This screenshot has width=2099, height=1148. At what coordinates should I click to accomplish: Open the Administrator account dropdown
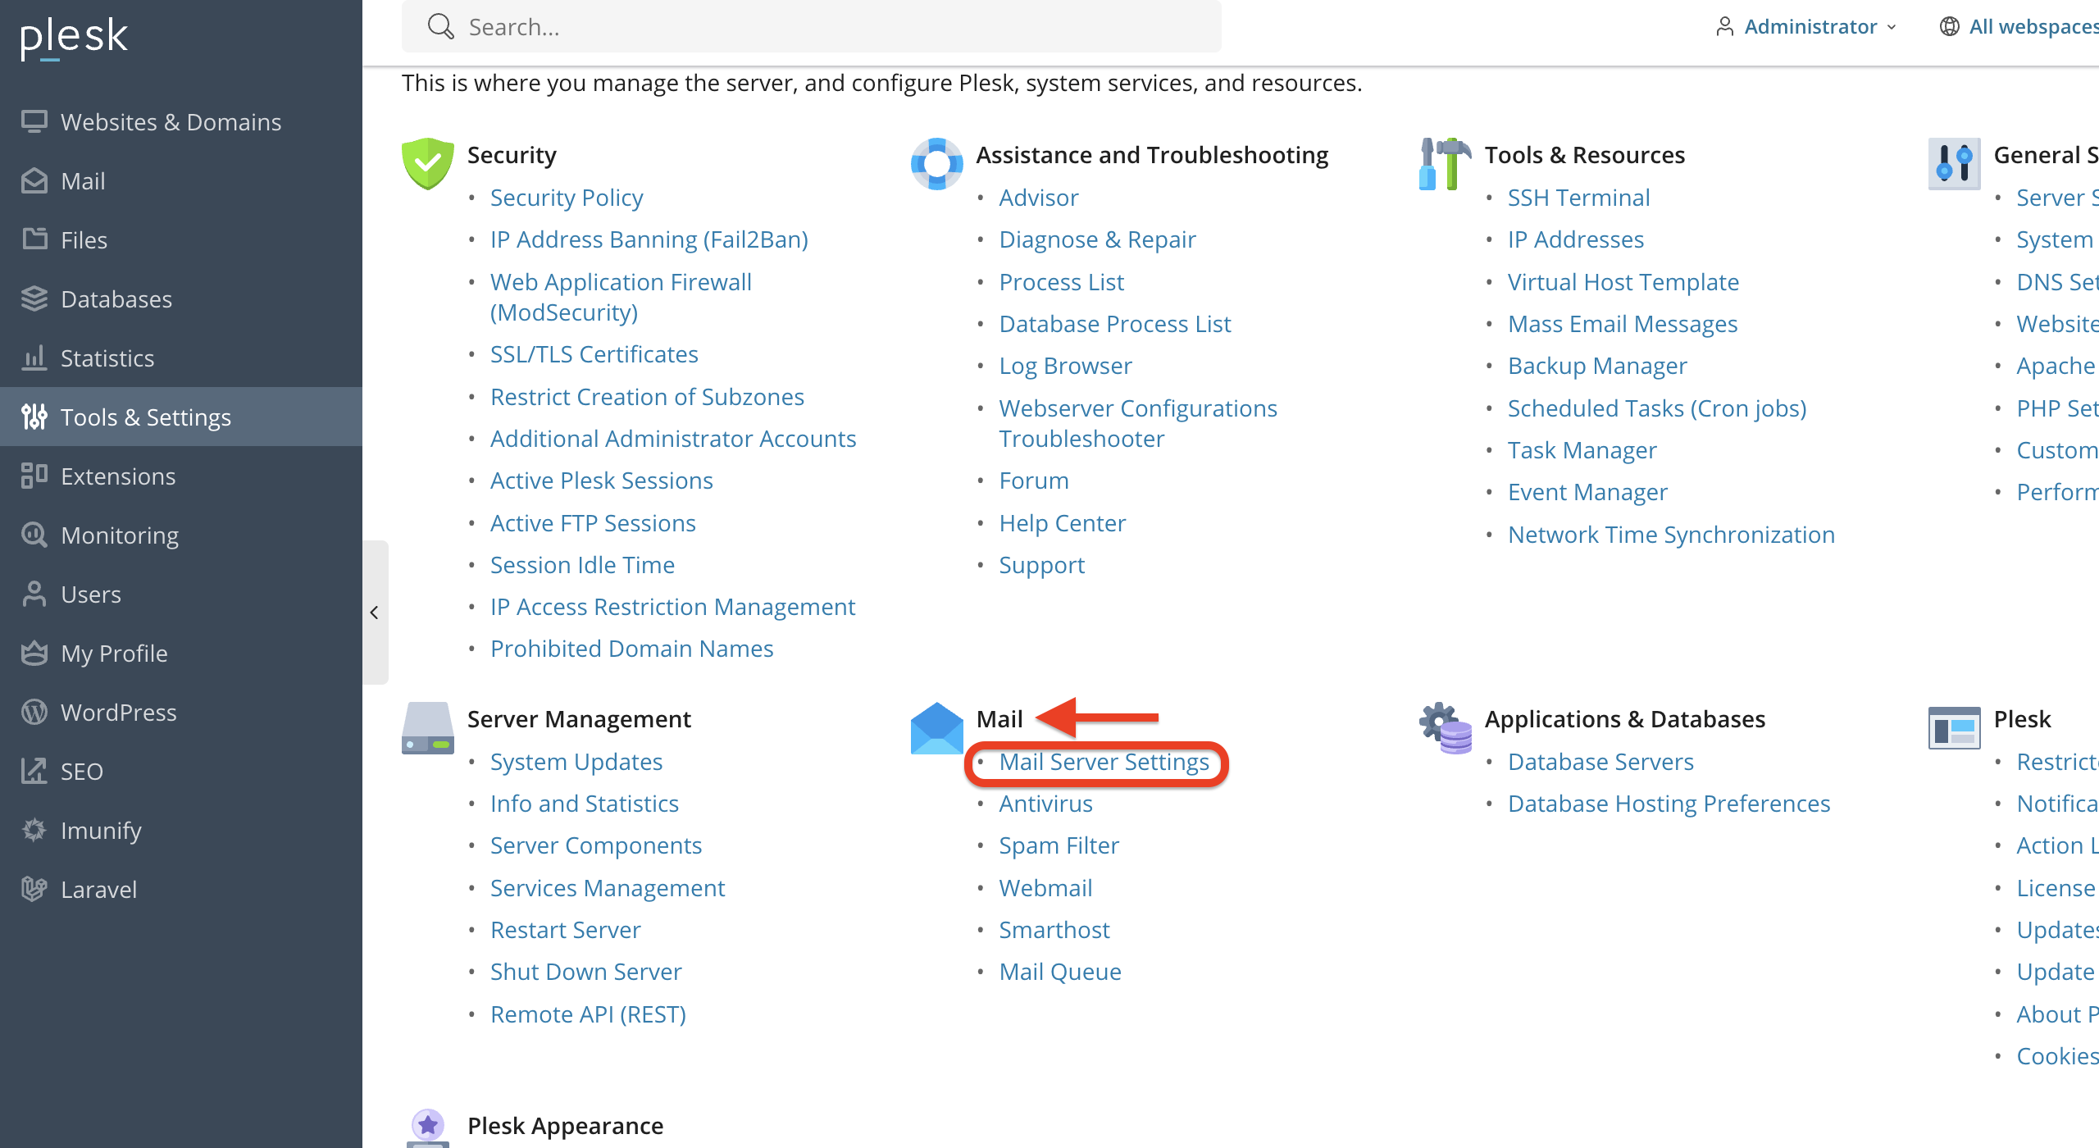click(1806, 27)
